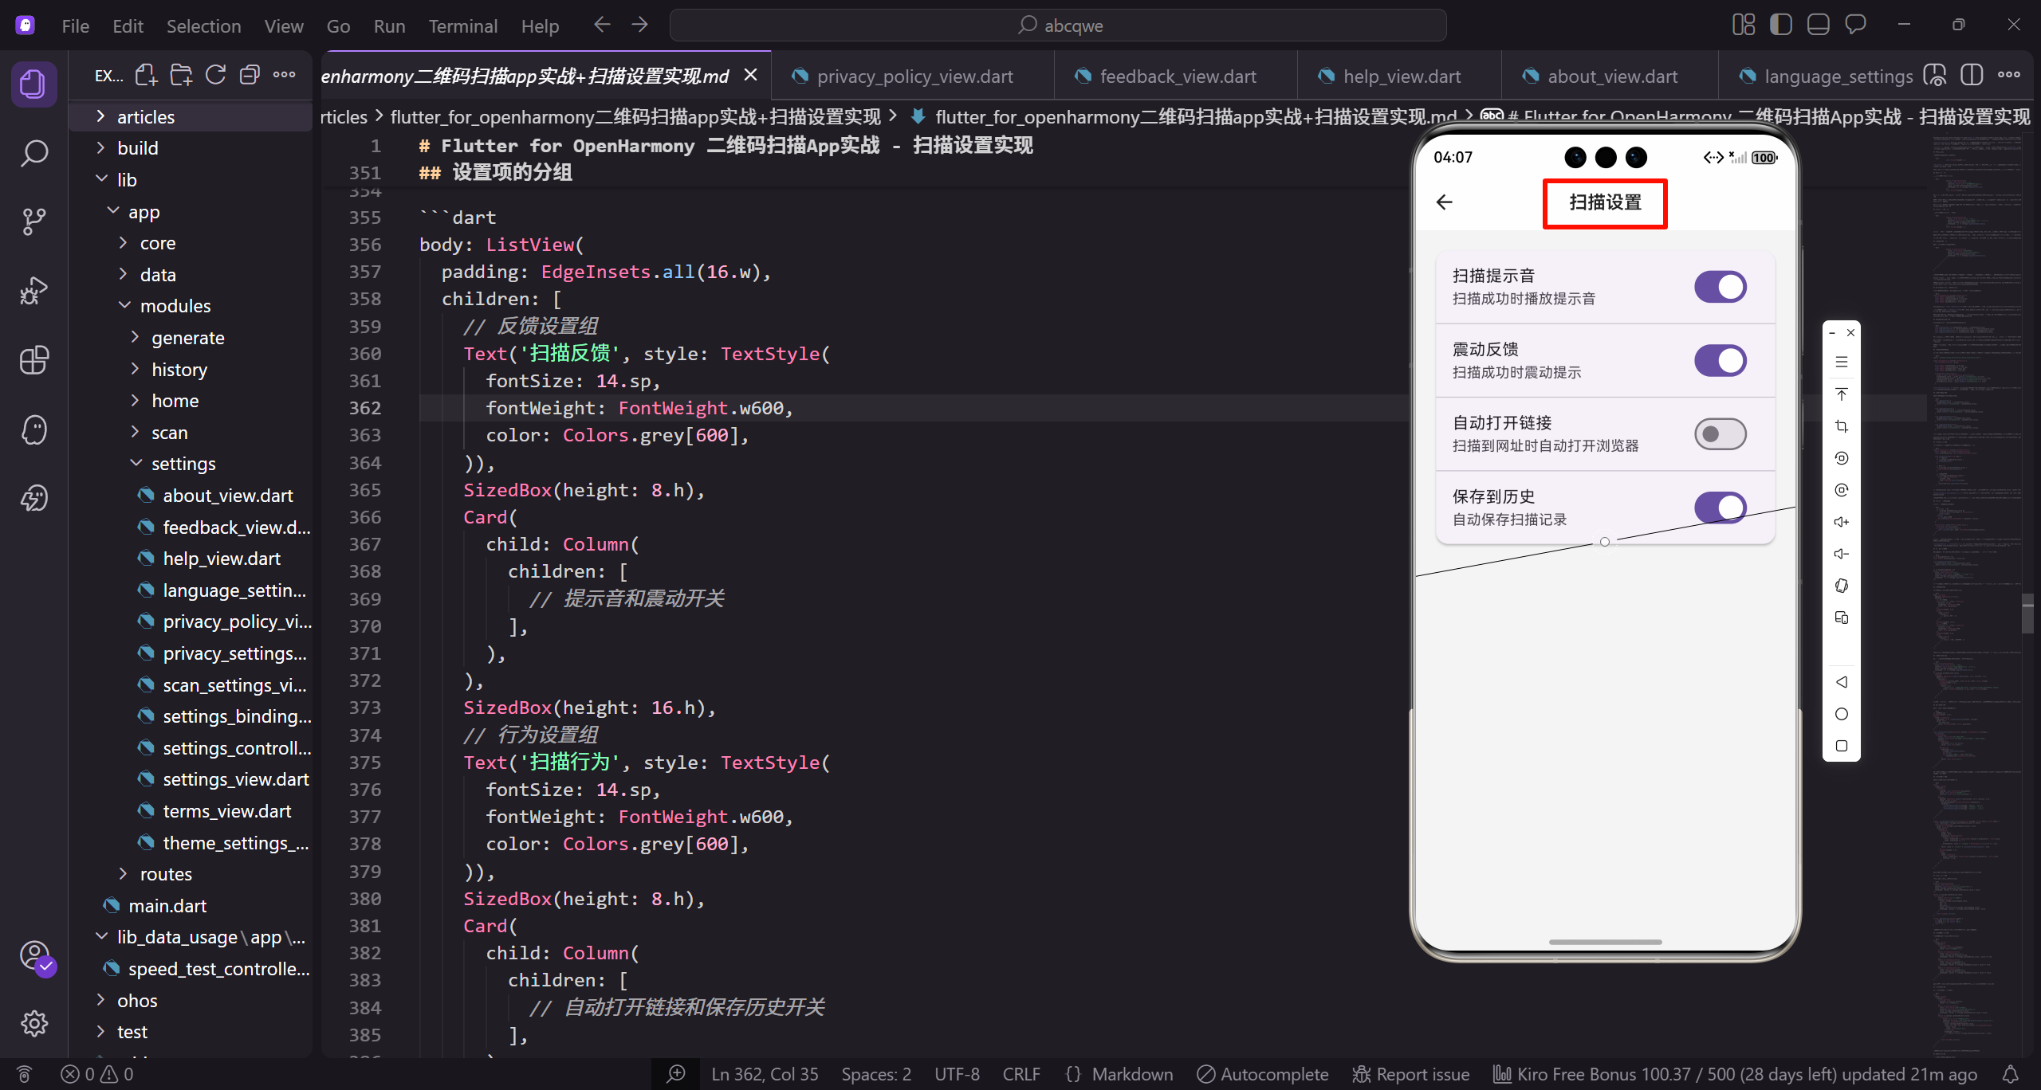The width and height of the screenshot is (2041, 1090).
Task: Click the emulator volume down icon
Action: coord(1841,554)
